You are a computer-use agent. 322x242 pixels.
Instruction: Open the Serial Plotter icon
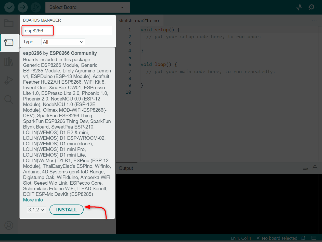[x=299, y=7]
